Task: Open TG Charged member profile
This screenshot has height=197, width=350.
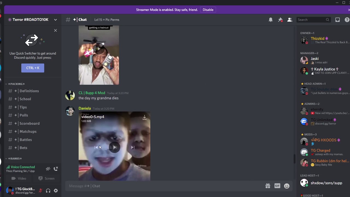Action: (x=324, y=152)
